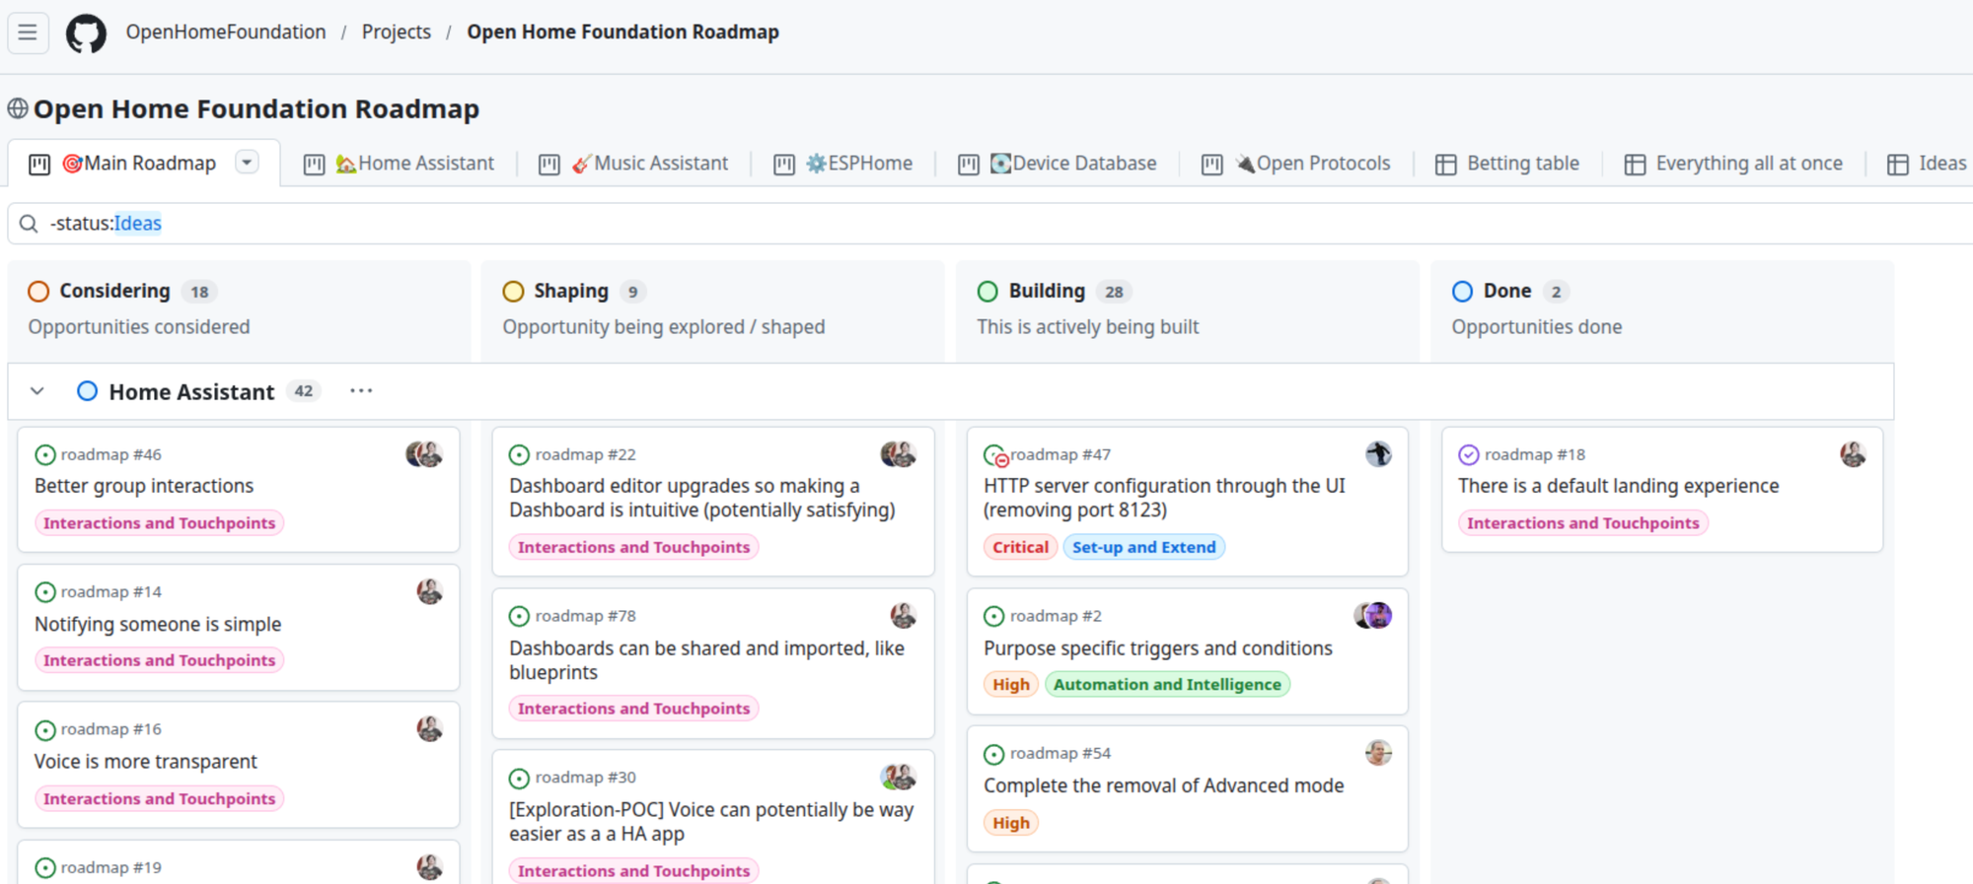Click the Done column status circle
This screenshot has height=884, width=1973.
point(1463,292)
